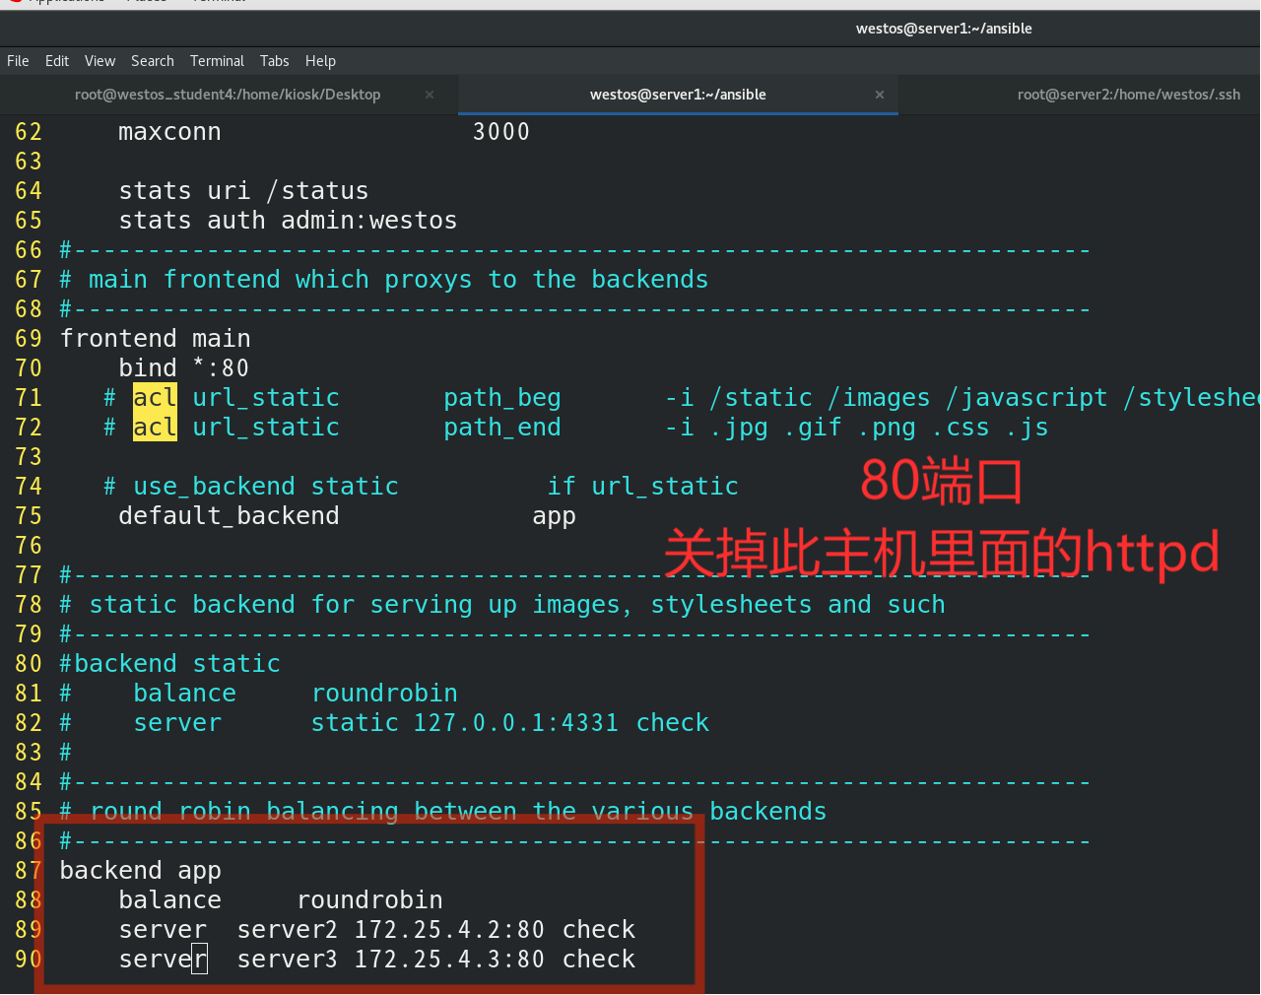This screenshot has height=995, width=1261.
Task: Close the root@westos_student4 tab
Action: tap(430, 95)
